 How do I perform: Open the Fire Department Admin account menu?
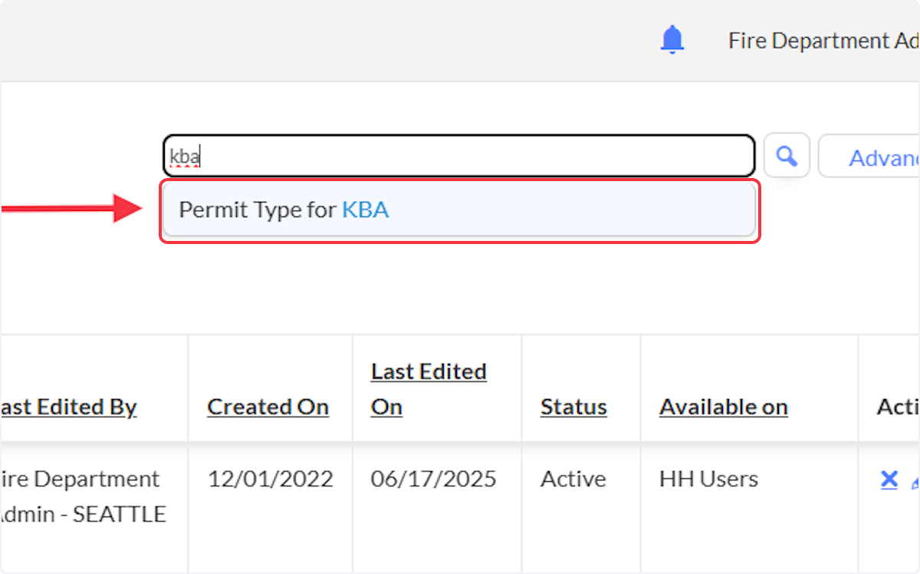click(824, 41)
